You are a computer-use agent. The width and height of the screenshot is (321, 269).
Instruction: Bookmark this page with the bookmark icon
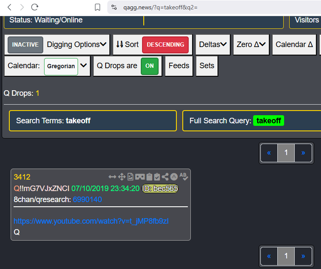(x=98, y=7)
